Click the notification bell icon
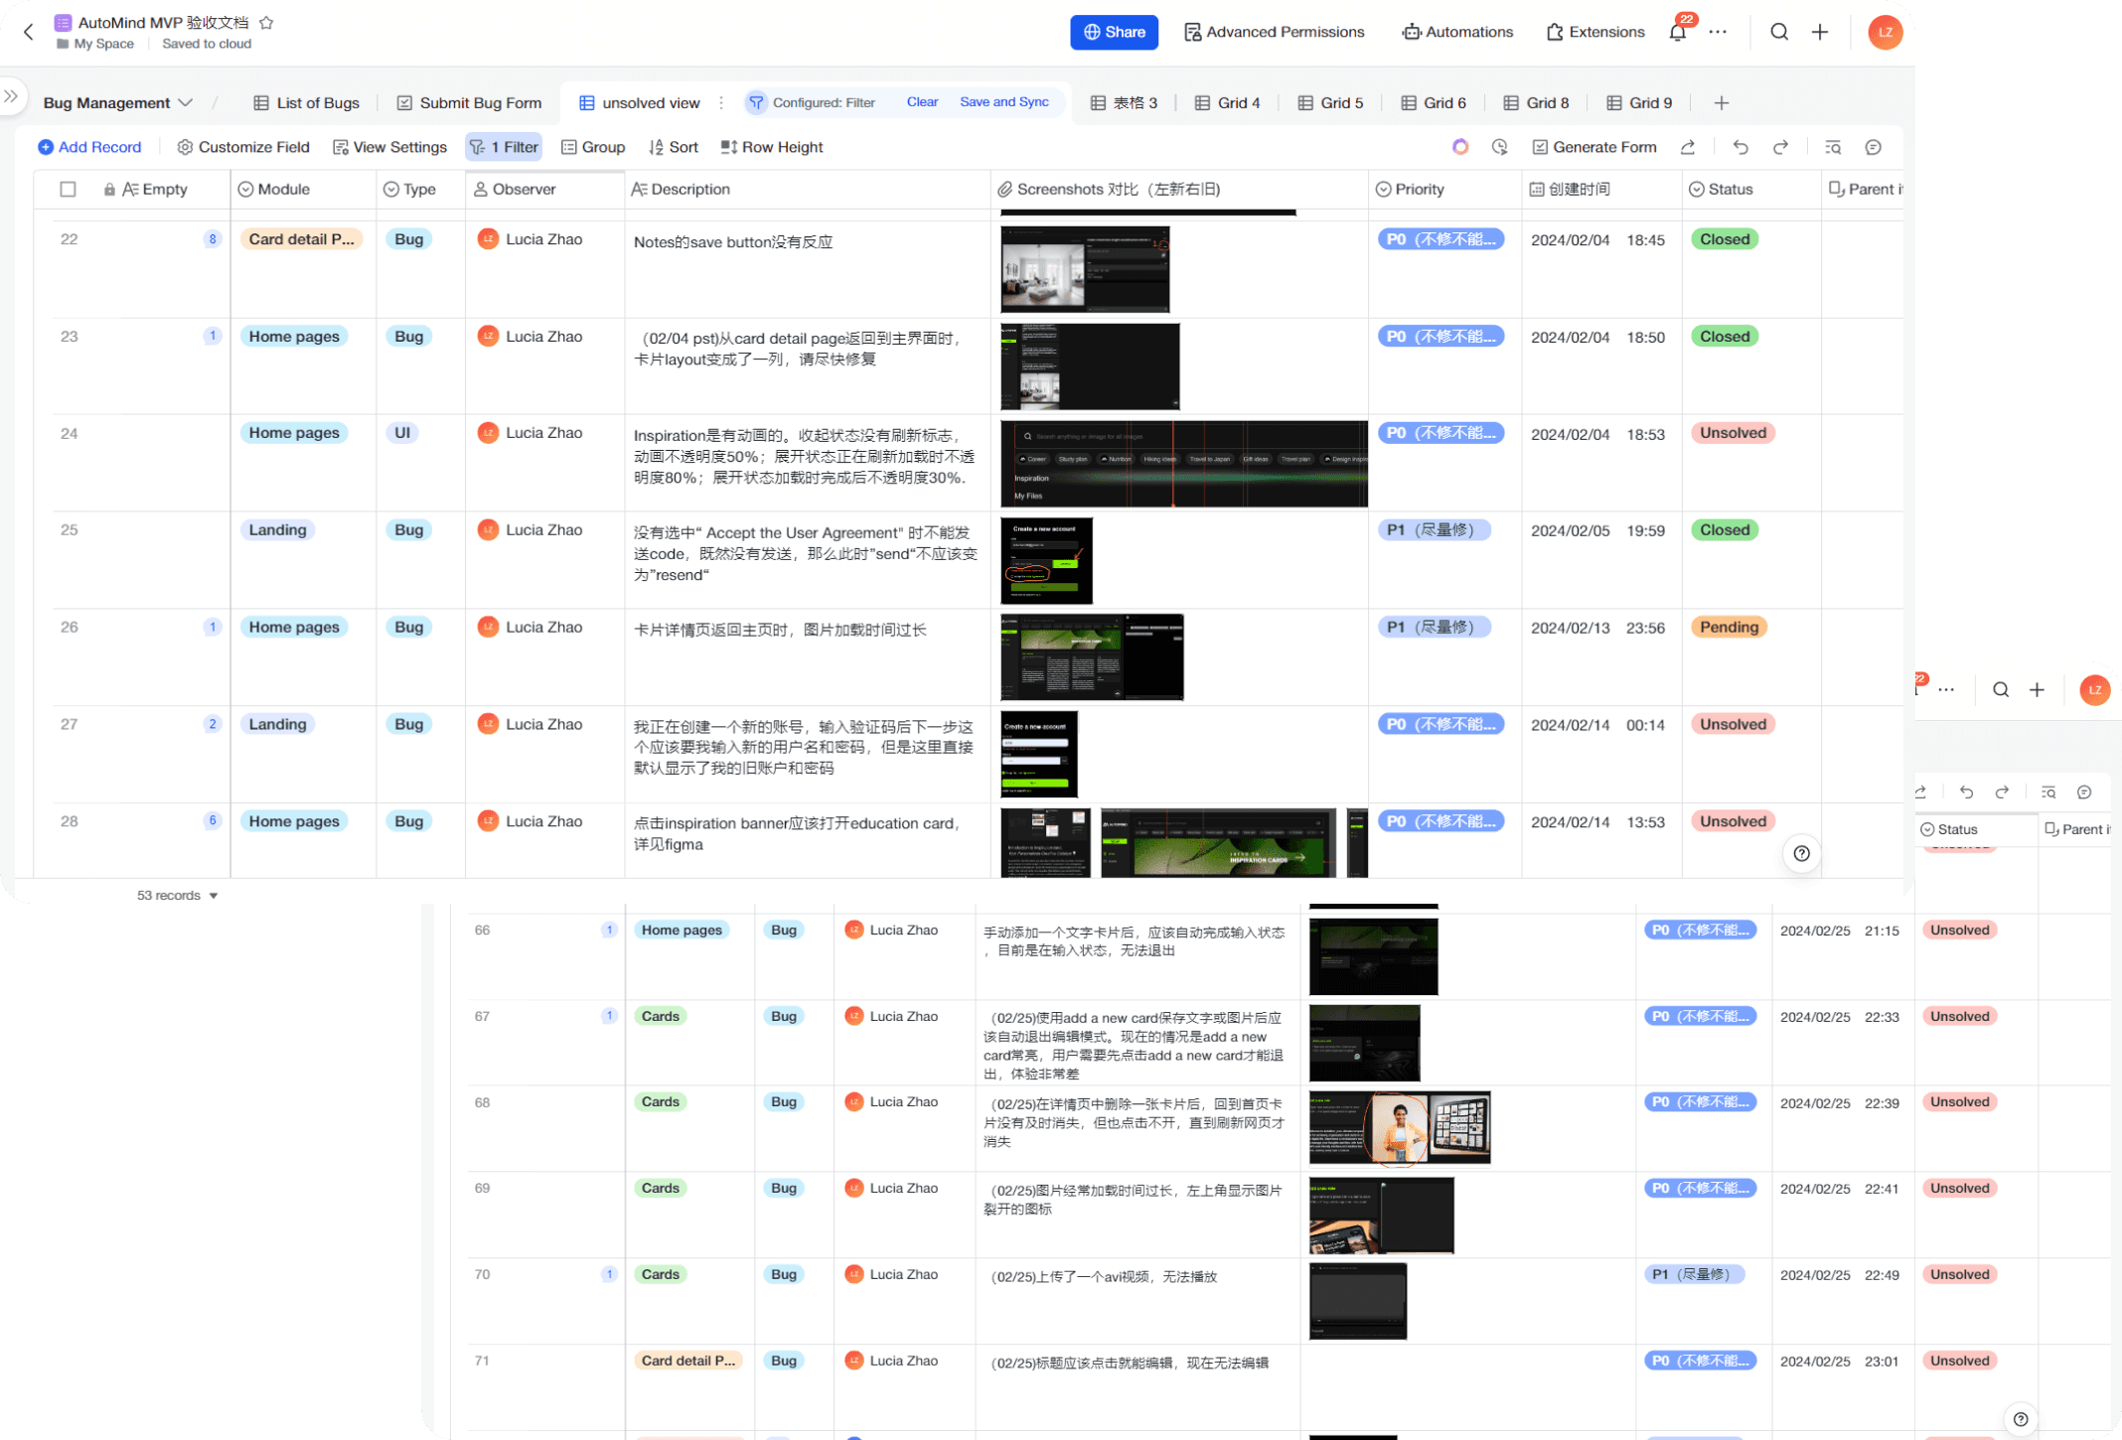 [1677, 33]
